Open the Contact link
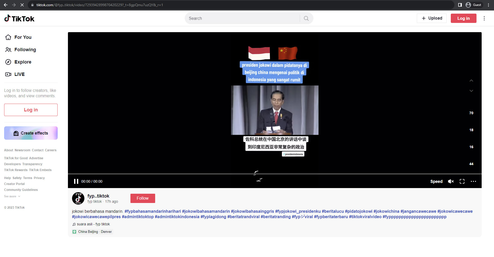Viewport: 494px width, 257px height. click(38, 150)
